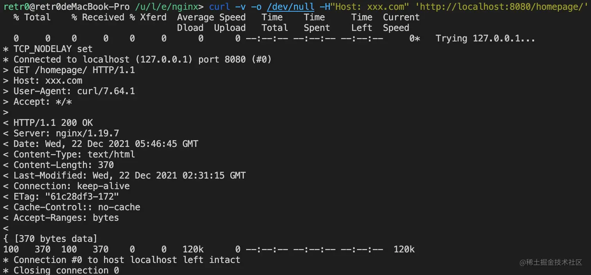The height and width of the screenshot is (275, 591).
Task: Click the "Trying 127.0.0.1..." text
Action: point(485,38)
